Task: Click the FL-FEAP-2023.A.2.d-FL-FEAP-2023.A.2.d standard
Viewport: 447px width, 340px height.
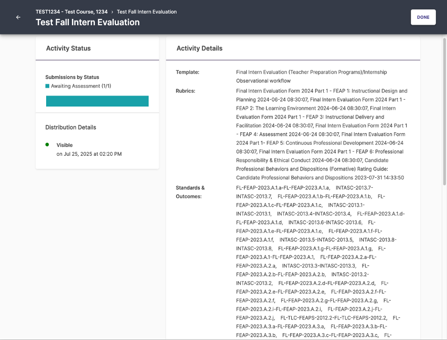Action: point(327,283)
